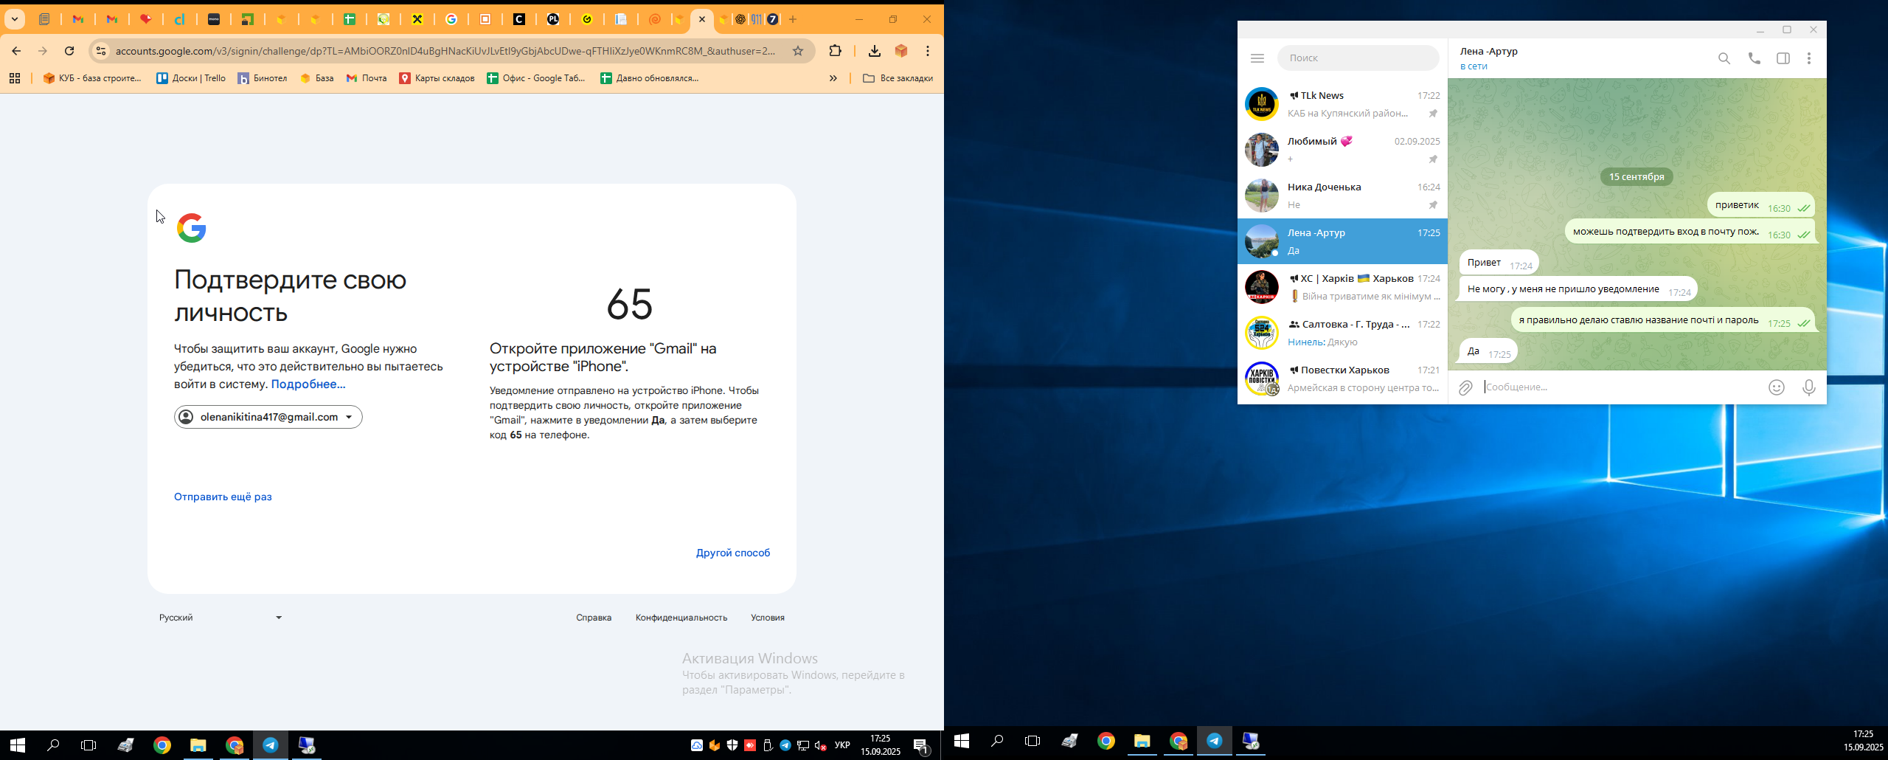
Task: Click Лена -Артур chat header name
Action: point(1488,52)
